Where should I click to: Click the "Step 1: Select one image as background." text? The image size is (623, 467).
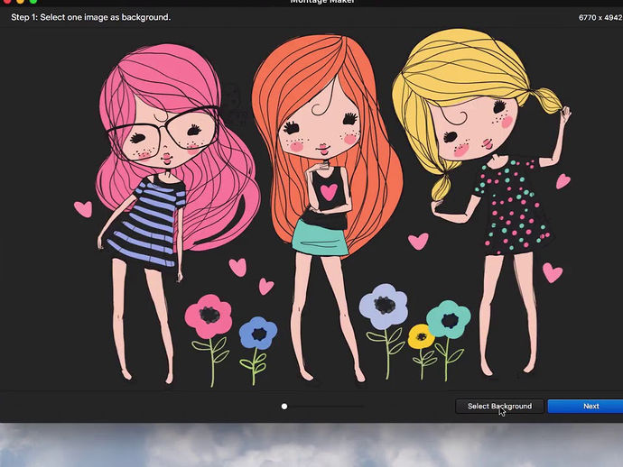(90, 17)
